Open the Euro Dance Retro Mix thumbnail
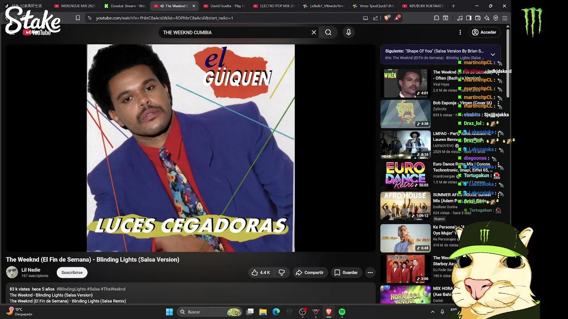This screenshot has height=319, width=568. 405,175
